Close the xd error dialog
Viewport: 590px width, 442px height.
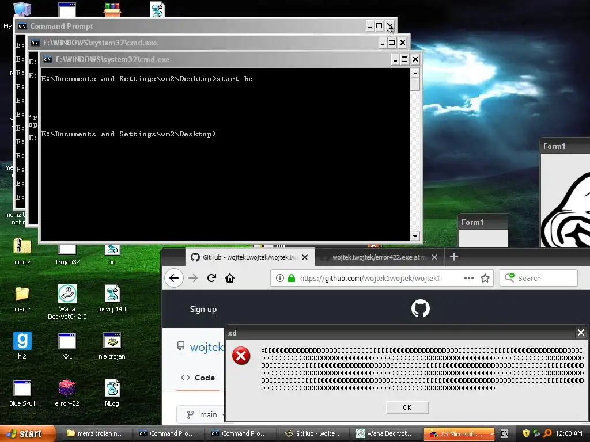pyautogui.click(x=581, y=333)
